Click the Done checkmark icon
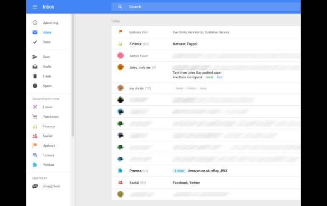Image resolution: width=327 pixels, height=206 pixels. (35, 42)
